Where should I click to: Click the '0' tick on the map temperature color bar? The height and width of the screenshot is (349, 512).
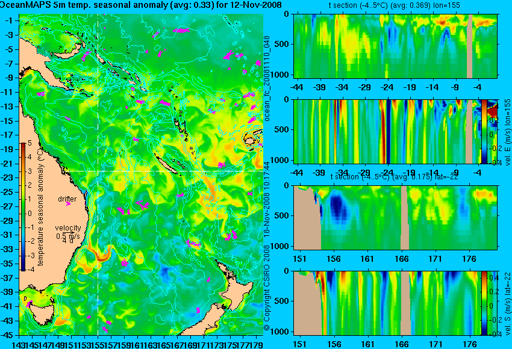[x=30, y=213]
